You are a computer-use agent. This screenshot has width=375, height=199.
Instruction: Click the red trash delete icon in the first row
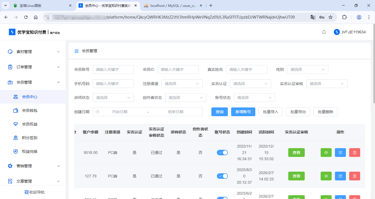pyautogui.click(x=354, y=152)
